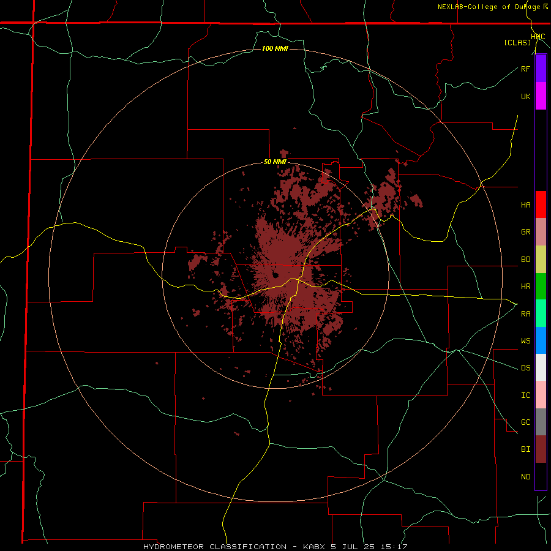The height and width of the screenshot is (551, 551).
Task: Click the WS legend label
Action: click(525, 341)
